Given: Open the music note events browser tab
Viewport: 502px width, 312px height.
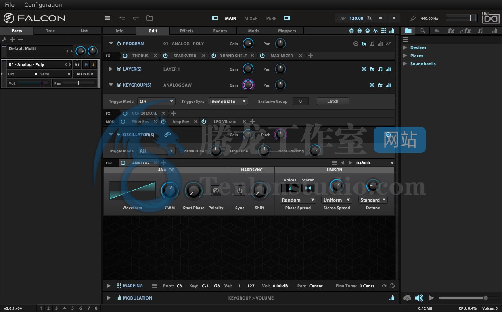Looking at the screenshot, I should (x=480, y=31).
